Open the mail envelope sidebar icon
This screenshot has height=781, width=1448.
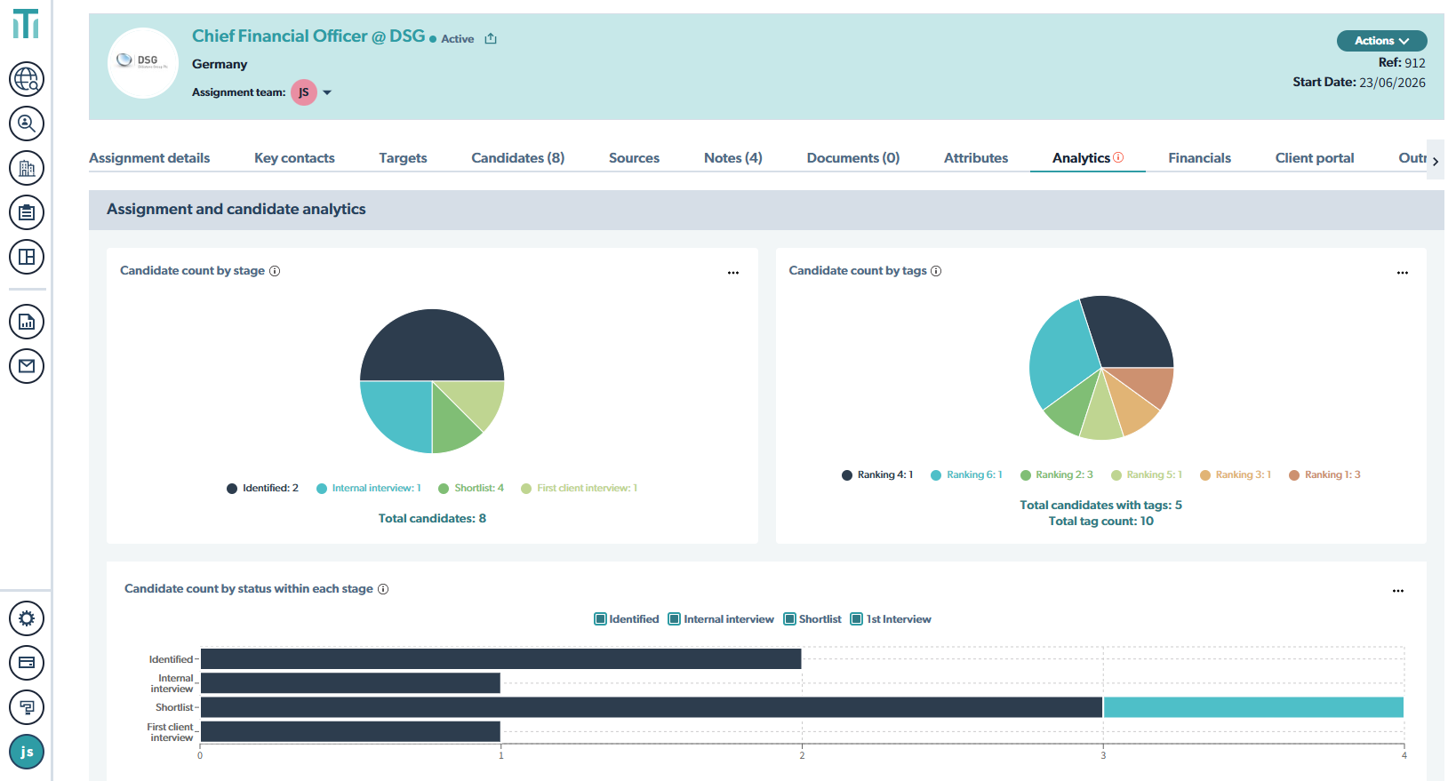(x=27, y=366)
